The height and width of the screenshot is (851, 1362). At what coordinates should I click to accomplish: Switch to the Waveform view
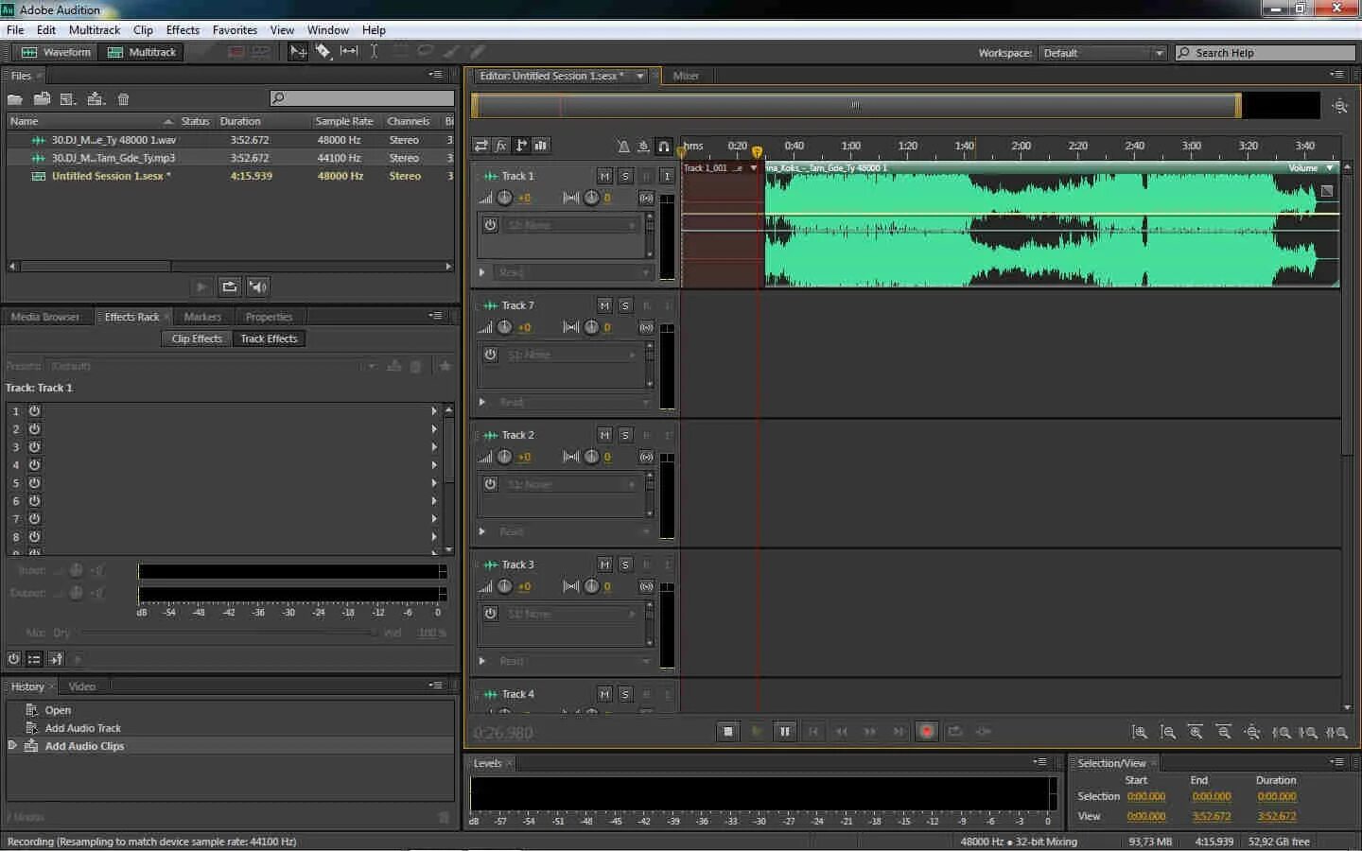pyautogui.click(x=55, y=52)
